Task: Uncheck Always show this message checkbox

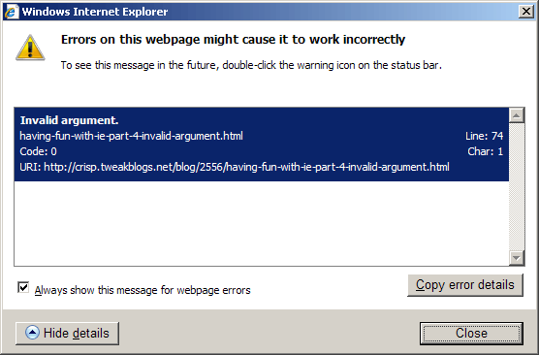Action: pos(23,287)
